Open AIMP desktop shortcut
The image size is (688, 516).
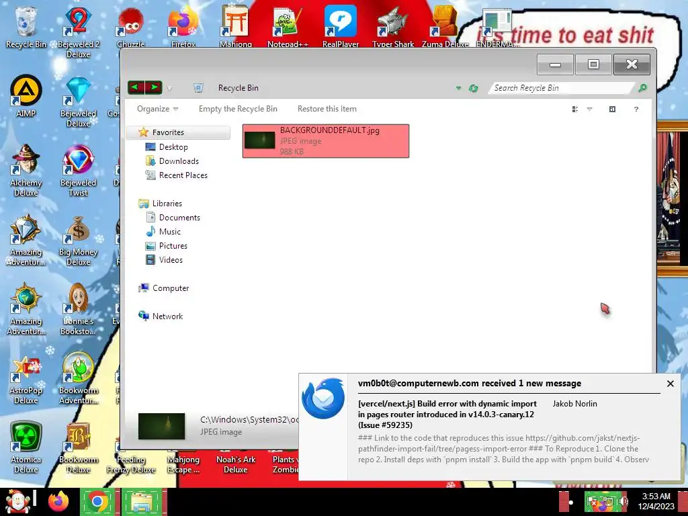[x=26, y=95]
